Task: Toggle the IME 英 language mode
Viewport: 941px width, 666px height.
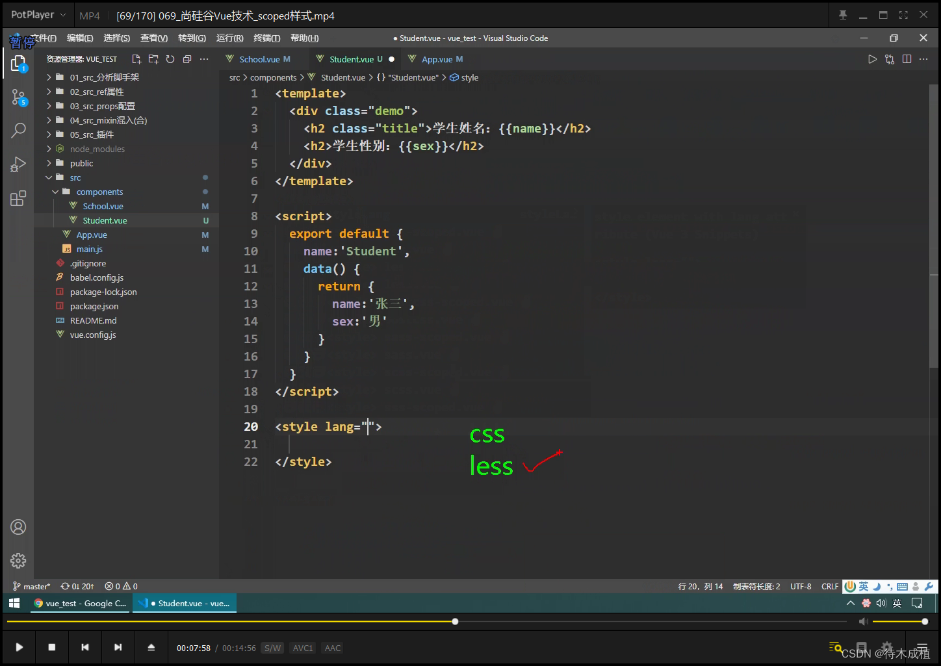Action: [863, 587]
